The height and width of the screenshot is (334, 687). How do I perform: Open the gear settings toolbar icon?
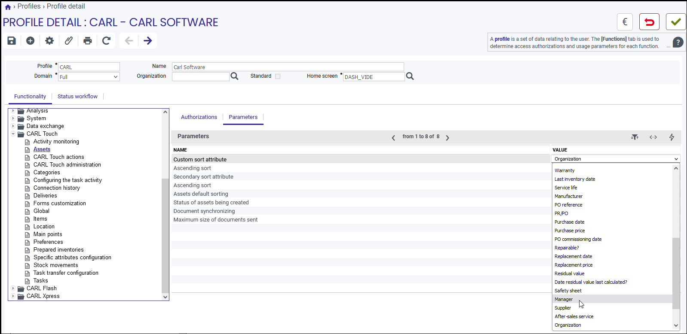pos(49,40)
